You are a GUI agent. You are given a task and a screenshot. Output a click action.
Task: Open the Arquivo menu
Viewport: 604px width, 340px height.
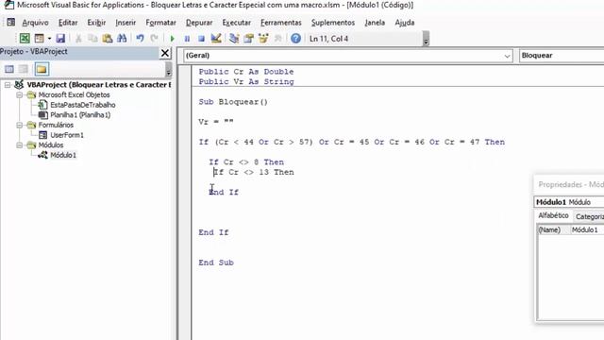36,23
